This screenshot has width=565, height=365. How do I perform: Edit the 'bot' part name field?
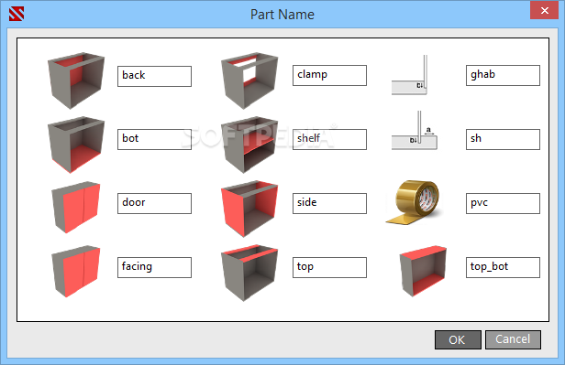[x=154, y=139]
